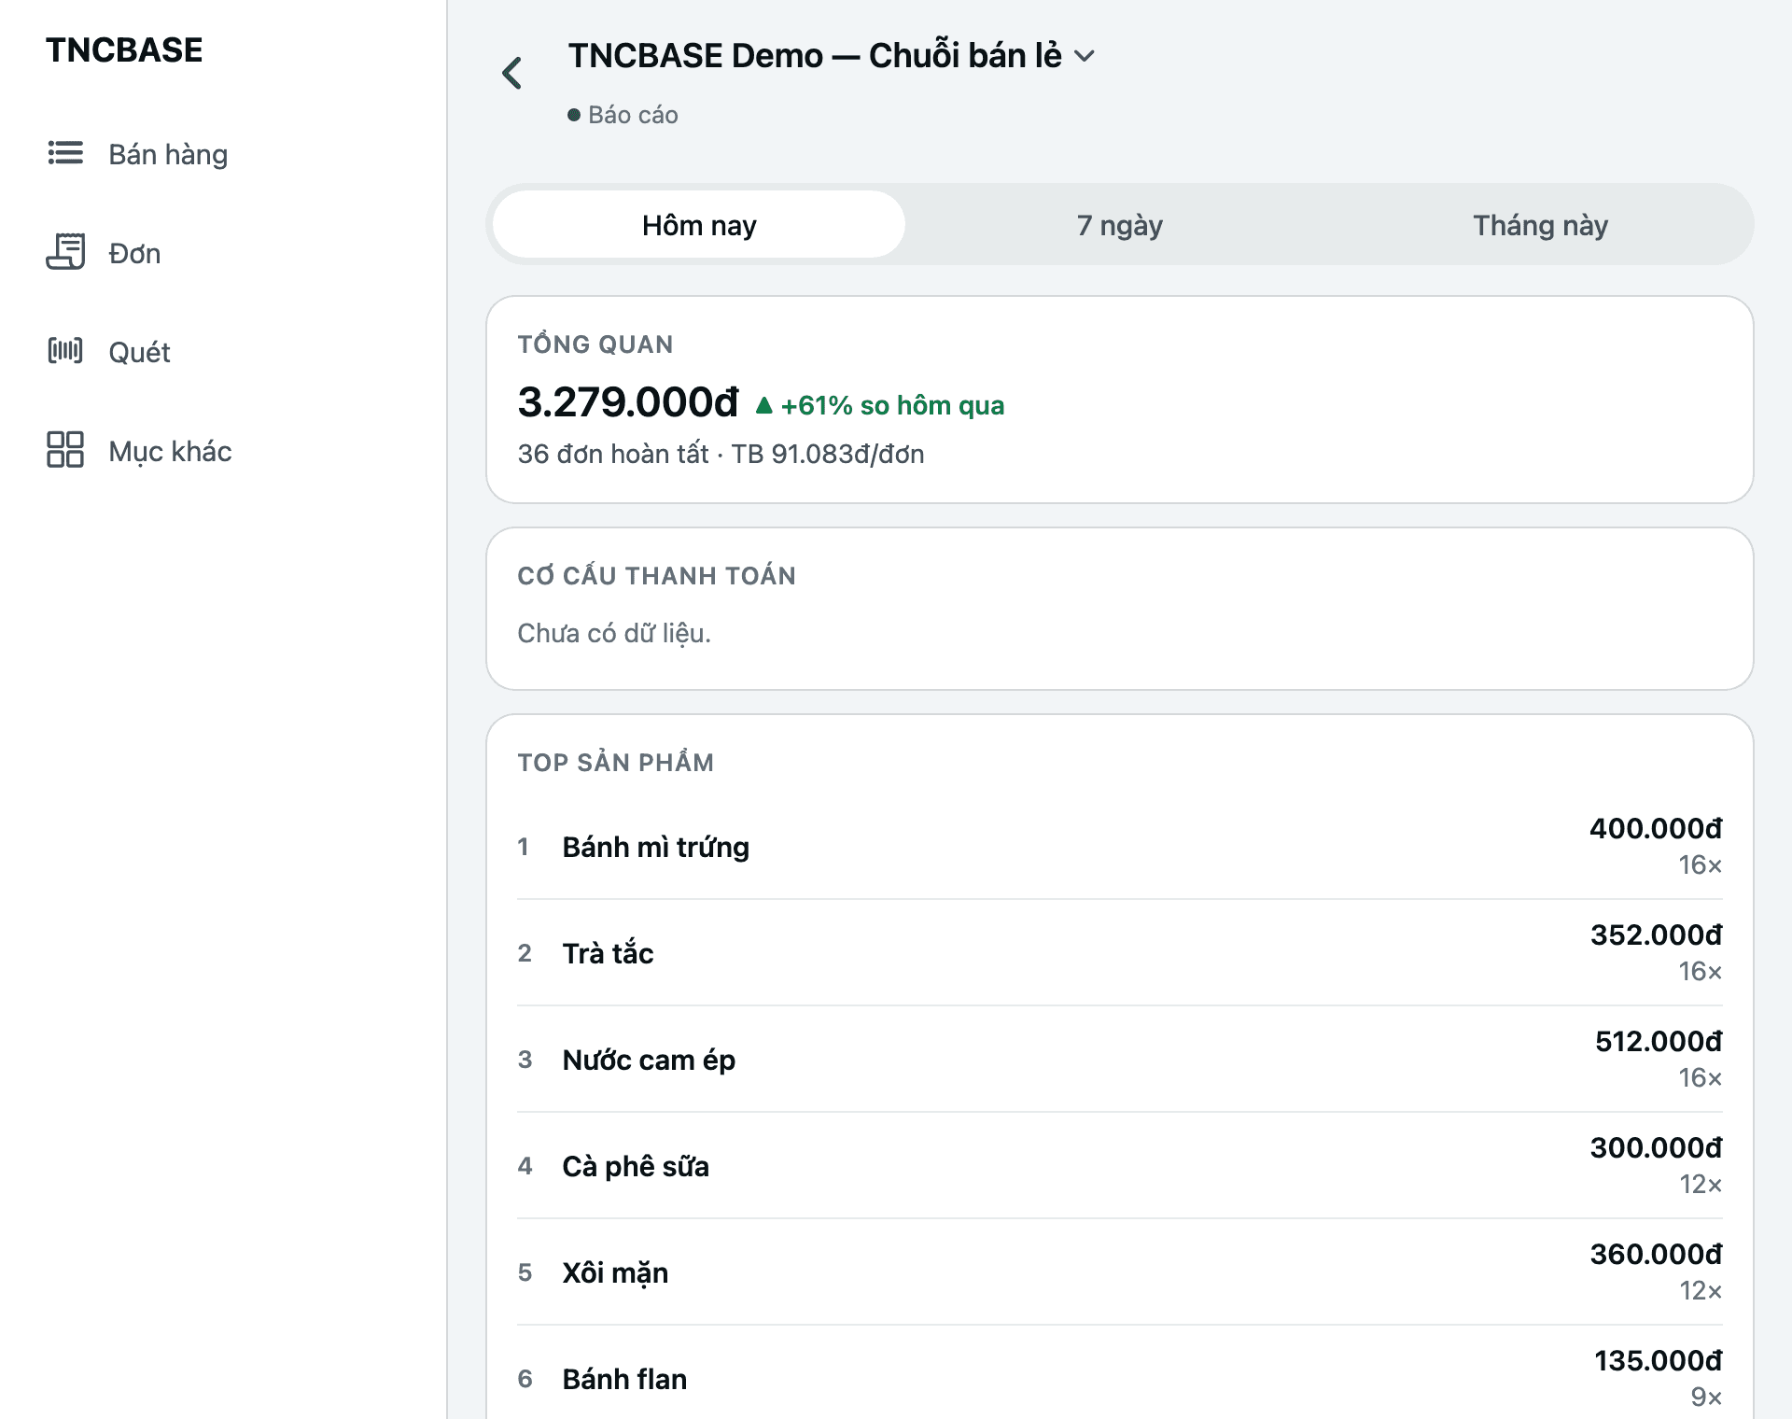Click the 512.000đ amount
Image resolution: width=1792 pixels, height=1419 pixels.
(x=1659, y=1041)
